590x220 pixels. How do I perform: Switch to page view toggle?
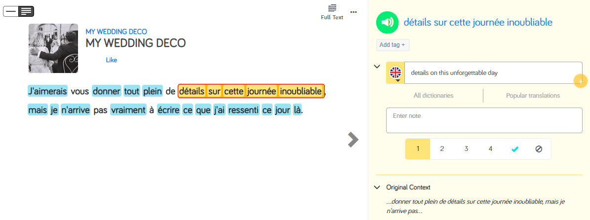pyautogui.click(x=26, y=10)
